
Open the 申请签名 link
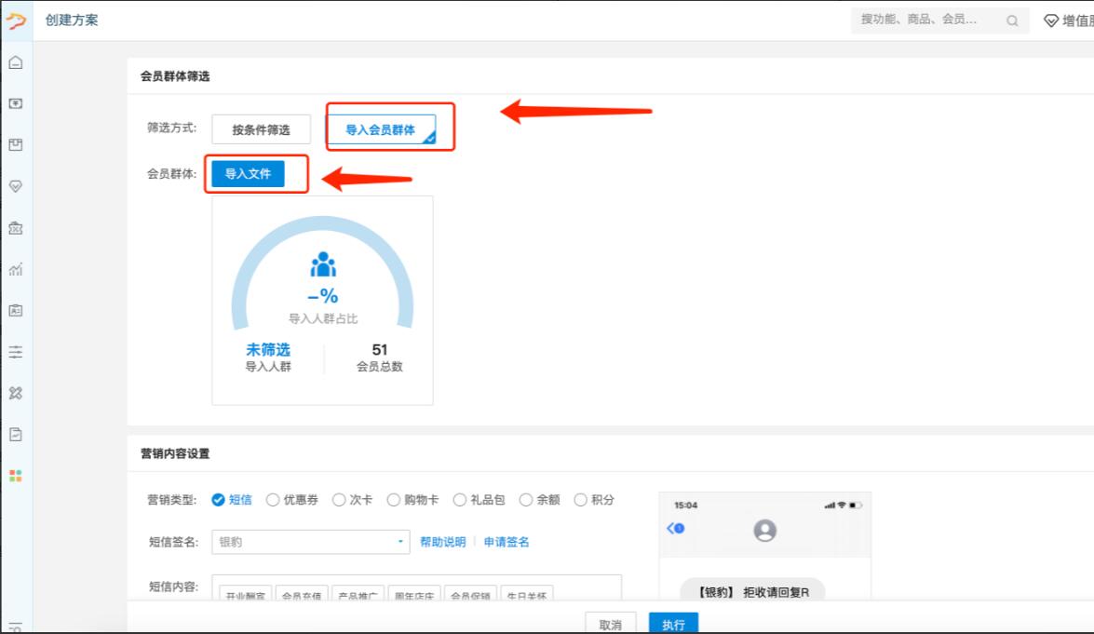(508, 542)
